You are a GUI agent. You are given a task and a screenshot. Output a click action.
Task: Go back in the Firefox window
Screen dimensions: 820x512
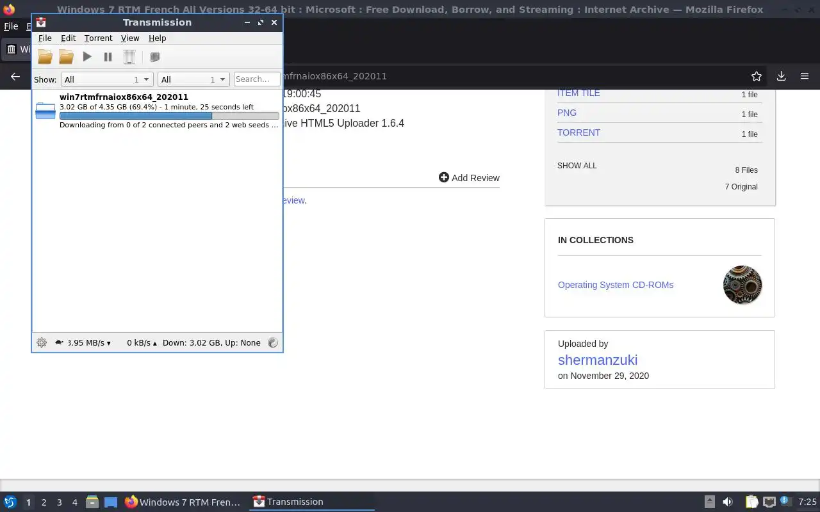(x=15, y=76)
